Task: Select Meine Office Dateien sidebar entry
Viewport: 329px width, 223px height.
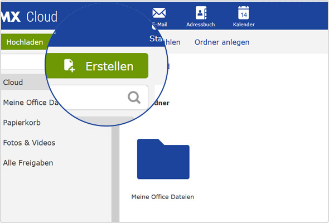Action: click(31, 103)
